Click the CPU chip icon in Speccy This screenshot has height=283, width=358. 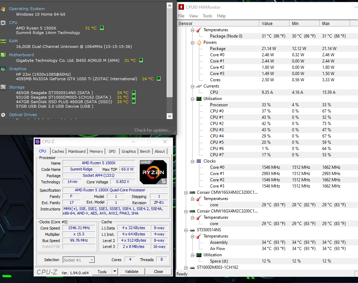pyautogui.click(x=3, y=23)
